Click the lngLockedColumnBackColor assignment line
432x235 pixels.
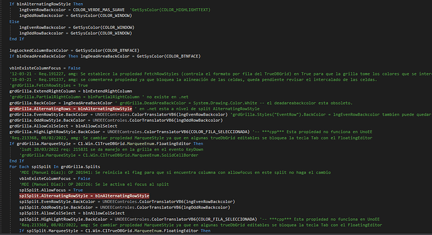(75, 50)
